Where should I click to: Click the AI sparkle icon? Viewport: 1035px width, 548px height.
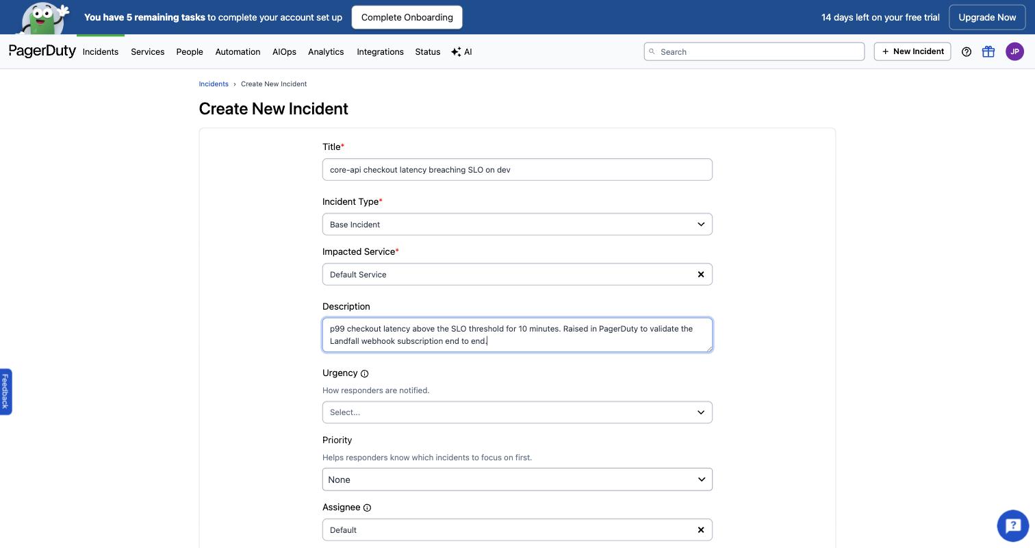click(x=456, y=52)
